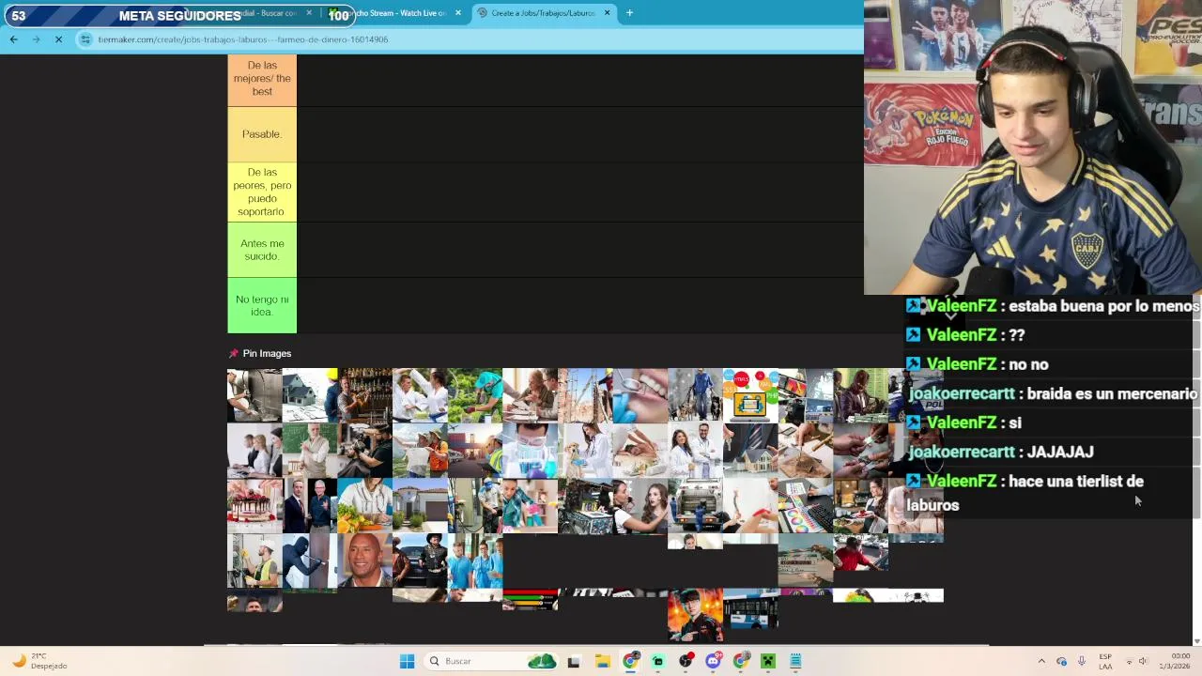The height and width of the screenshot is (676, 1202).
Task: Pick the smiling bald man image
Action: (365, 561)
